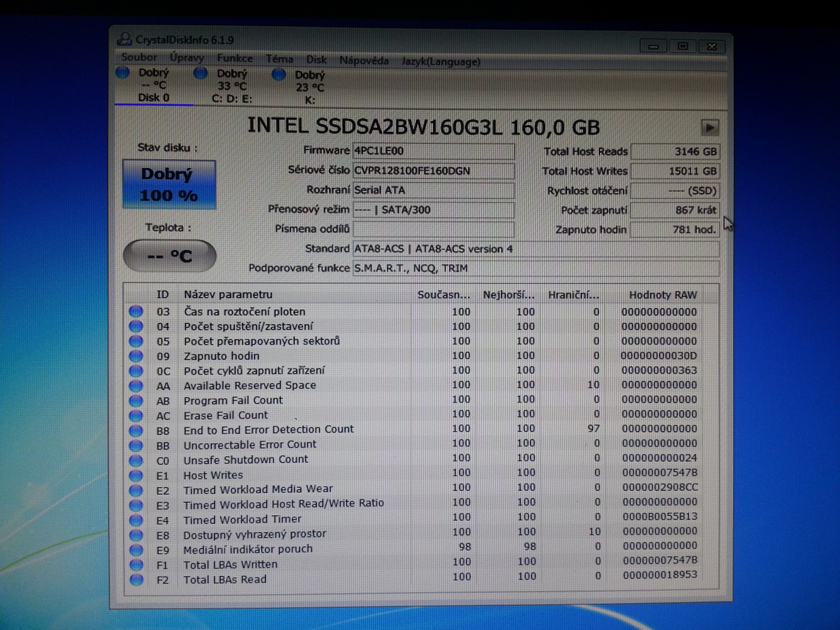The height and width of the screenshot is (630, 840).
Task: Switch to the C: D: E: drive tab
Action: (x=232, y=86)
